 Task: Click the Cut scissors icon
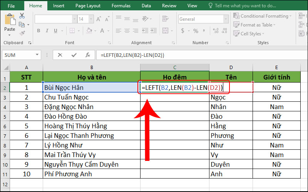[22, 16]
